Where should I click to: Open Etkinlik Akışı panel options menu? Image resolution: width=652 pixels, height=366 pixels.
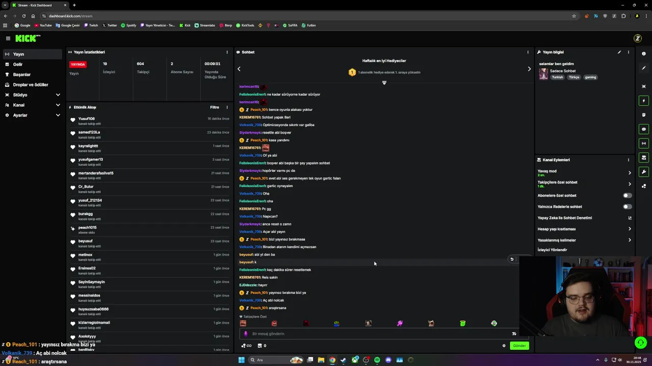click(x=227, y=107)
